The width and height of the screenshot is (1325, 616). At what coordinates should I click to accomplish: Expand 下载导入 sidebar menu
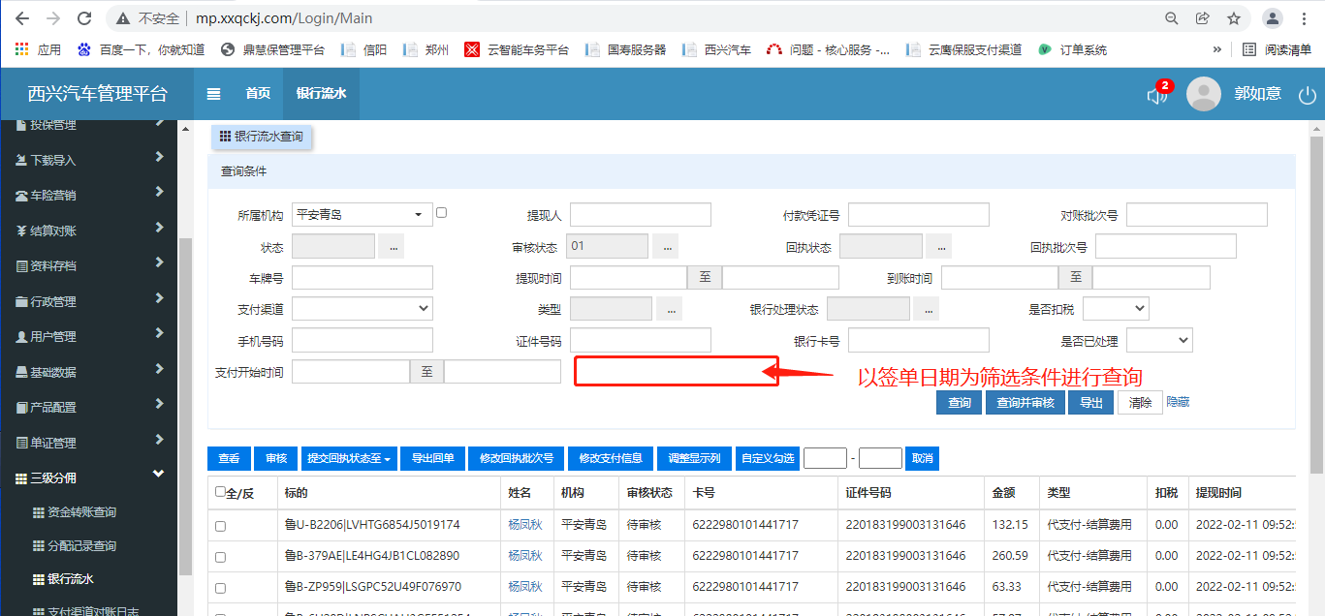(89, 160)
